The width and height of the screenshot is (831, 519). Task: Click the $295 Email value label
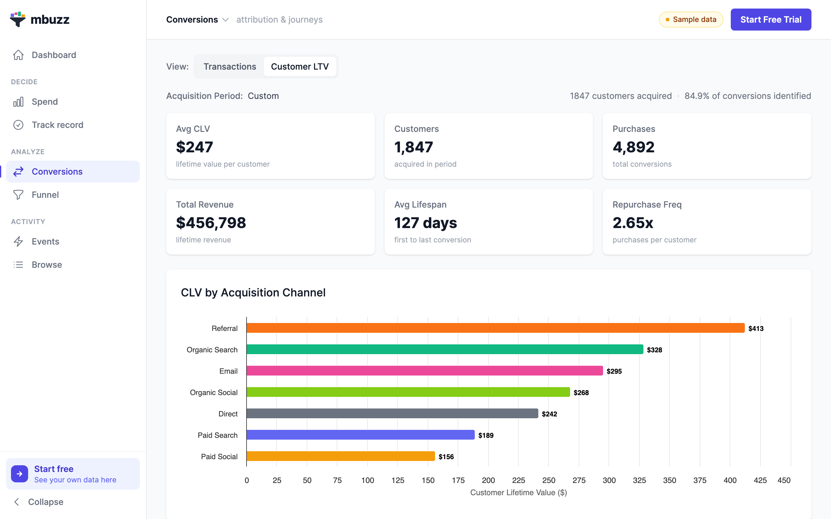(614, 371)
